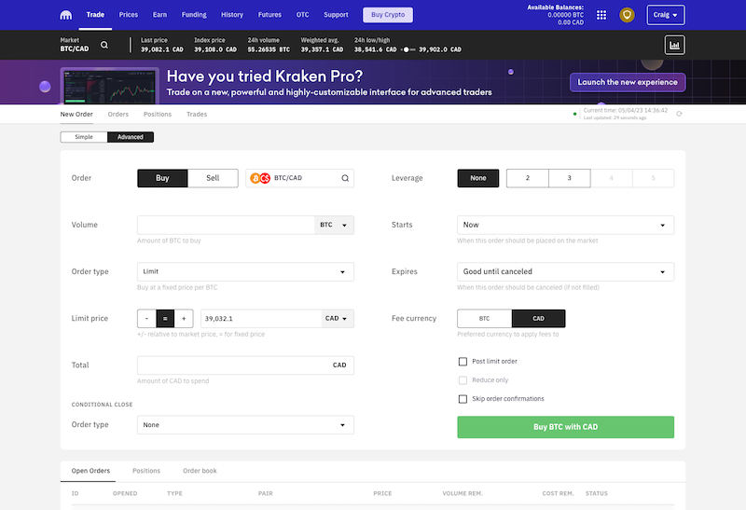Open the Starts Now dropdown
The height and width of the screenshot is (510, 746).
tap(565, 225)
